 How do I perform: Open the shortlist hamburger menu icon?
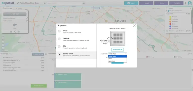(46, 54)
